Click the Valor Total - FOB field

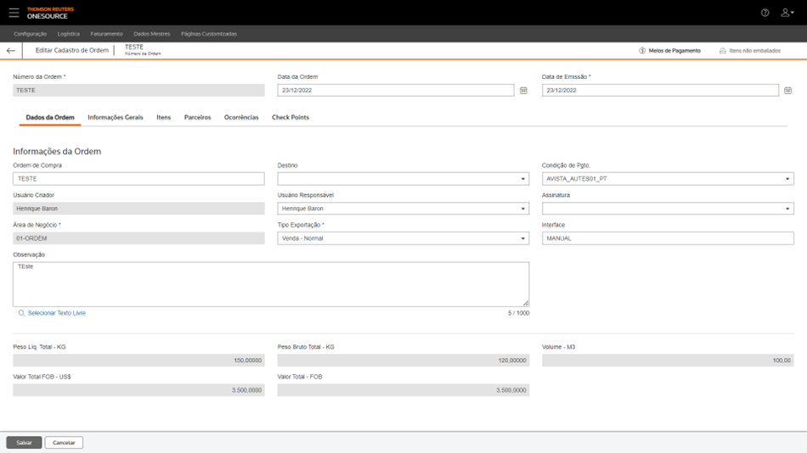coord(403,390)
